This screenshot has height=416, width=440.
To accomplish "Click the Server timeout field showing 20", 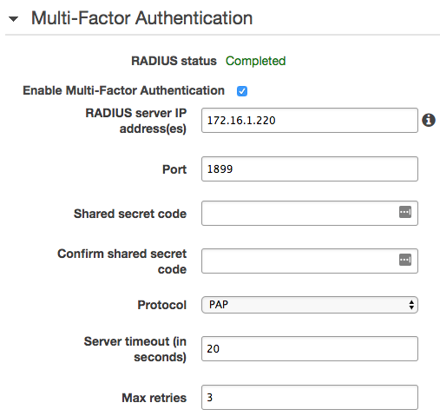I will pyautogui.click(x=310, y=348).
